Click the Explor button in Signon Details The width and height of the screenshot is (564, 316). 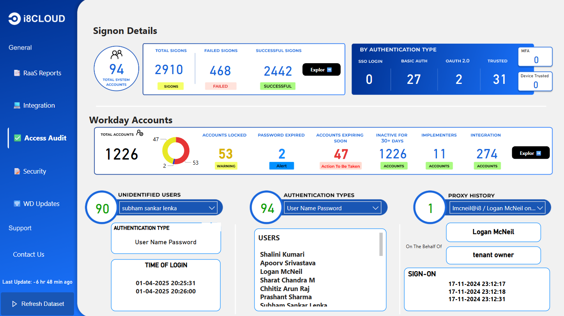click(x=321, y=69)
